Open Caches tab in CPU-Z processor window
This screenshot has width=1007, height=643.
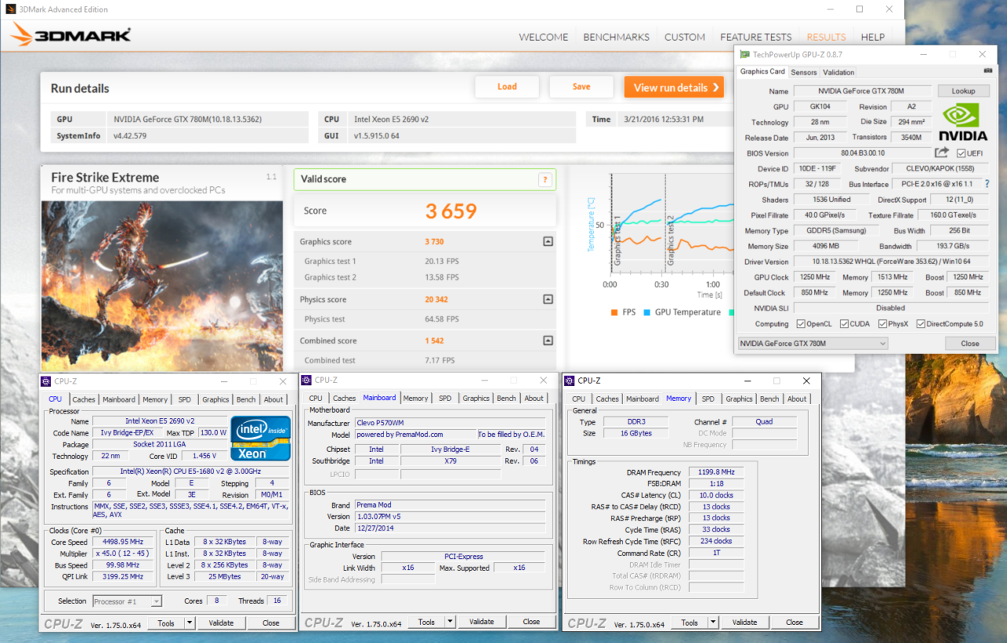click(x=83, y=399)
